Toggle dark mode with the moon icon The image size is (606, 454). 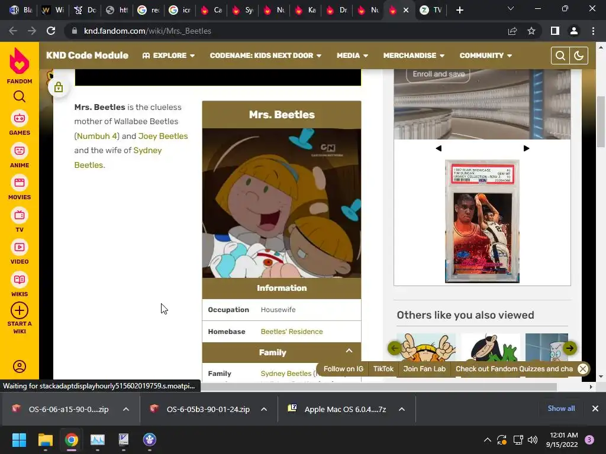pos(579,56)
